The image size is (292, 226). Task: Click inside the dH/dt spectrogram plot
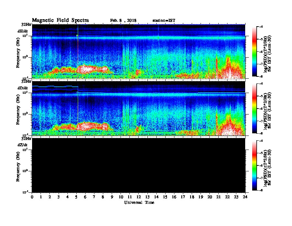[139, 52]
